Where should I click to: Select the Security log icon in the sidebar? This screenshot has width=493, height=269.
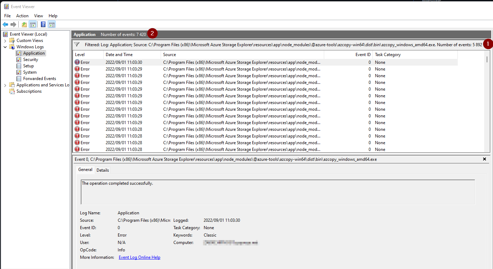coord(19,59)
